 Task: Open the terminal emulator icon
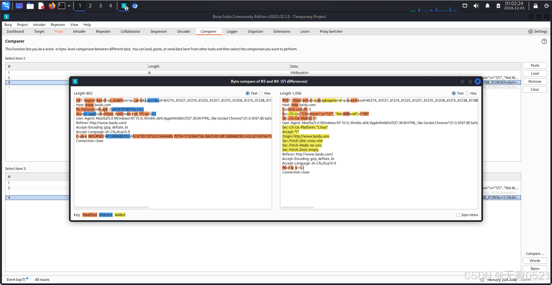[x=61, y=6]
